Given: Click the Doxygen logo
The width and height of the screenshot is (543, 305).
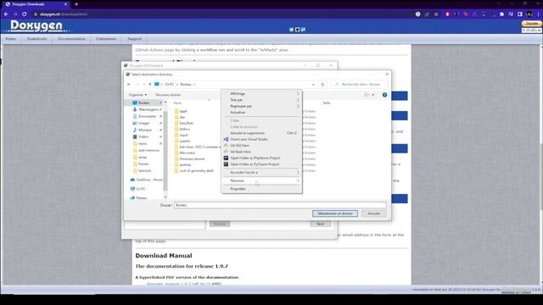Looking at the screenshot, I should click(x=36, y=26).
